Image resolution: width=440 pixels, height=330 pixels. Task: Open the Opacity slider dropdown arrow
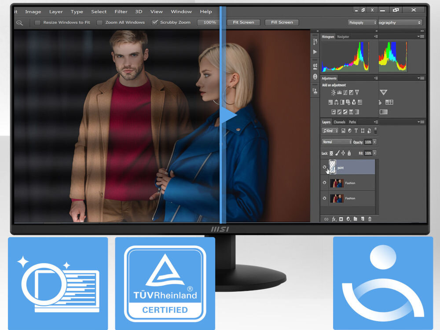[x=374, y=142]
